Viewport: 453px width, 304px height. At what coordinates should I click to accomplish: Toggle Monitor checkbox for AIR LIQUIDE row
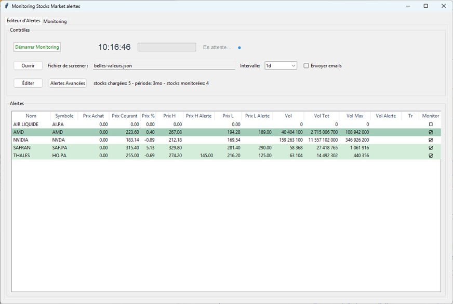tap(430, 125)
